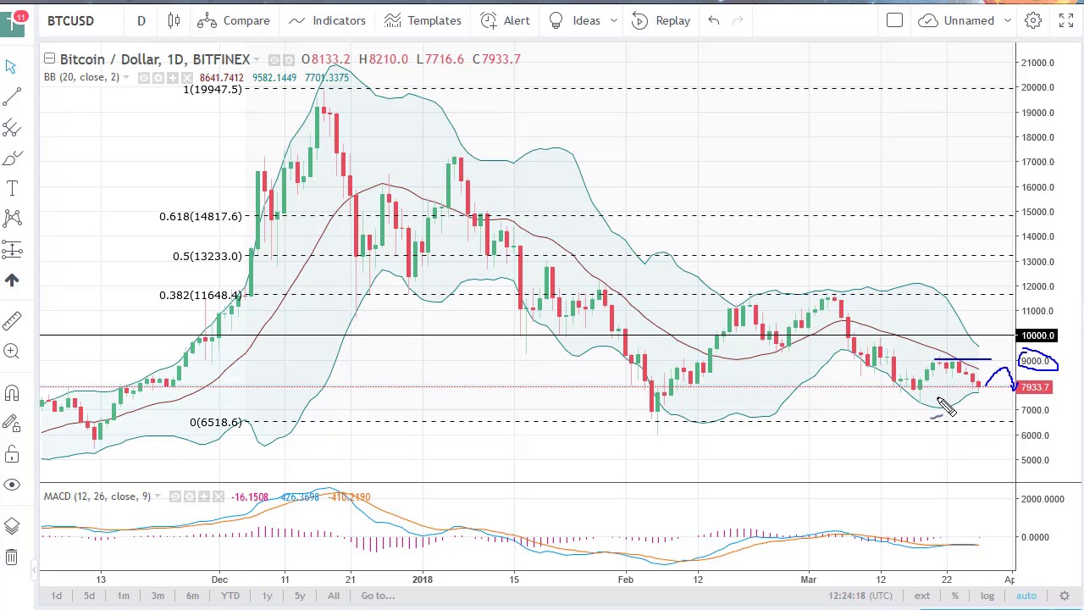Open the Indicators dialog
Image resolution: width=1084 pixels, height=610 pixels.
click(x=327, y=20)
